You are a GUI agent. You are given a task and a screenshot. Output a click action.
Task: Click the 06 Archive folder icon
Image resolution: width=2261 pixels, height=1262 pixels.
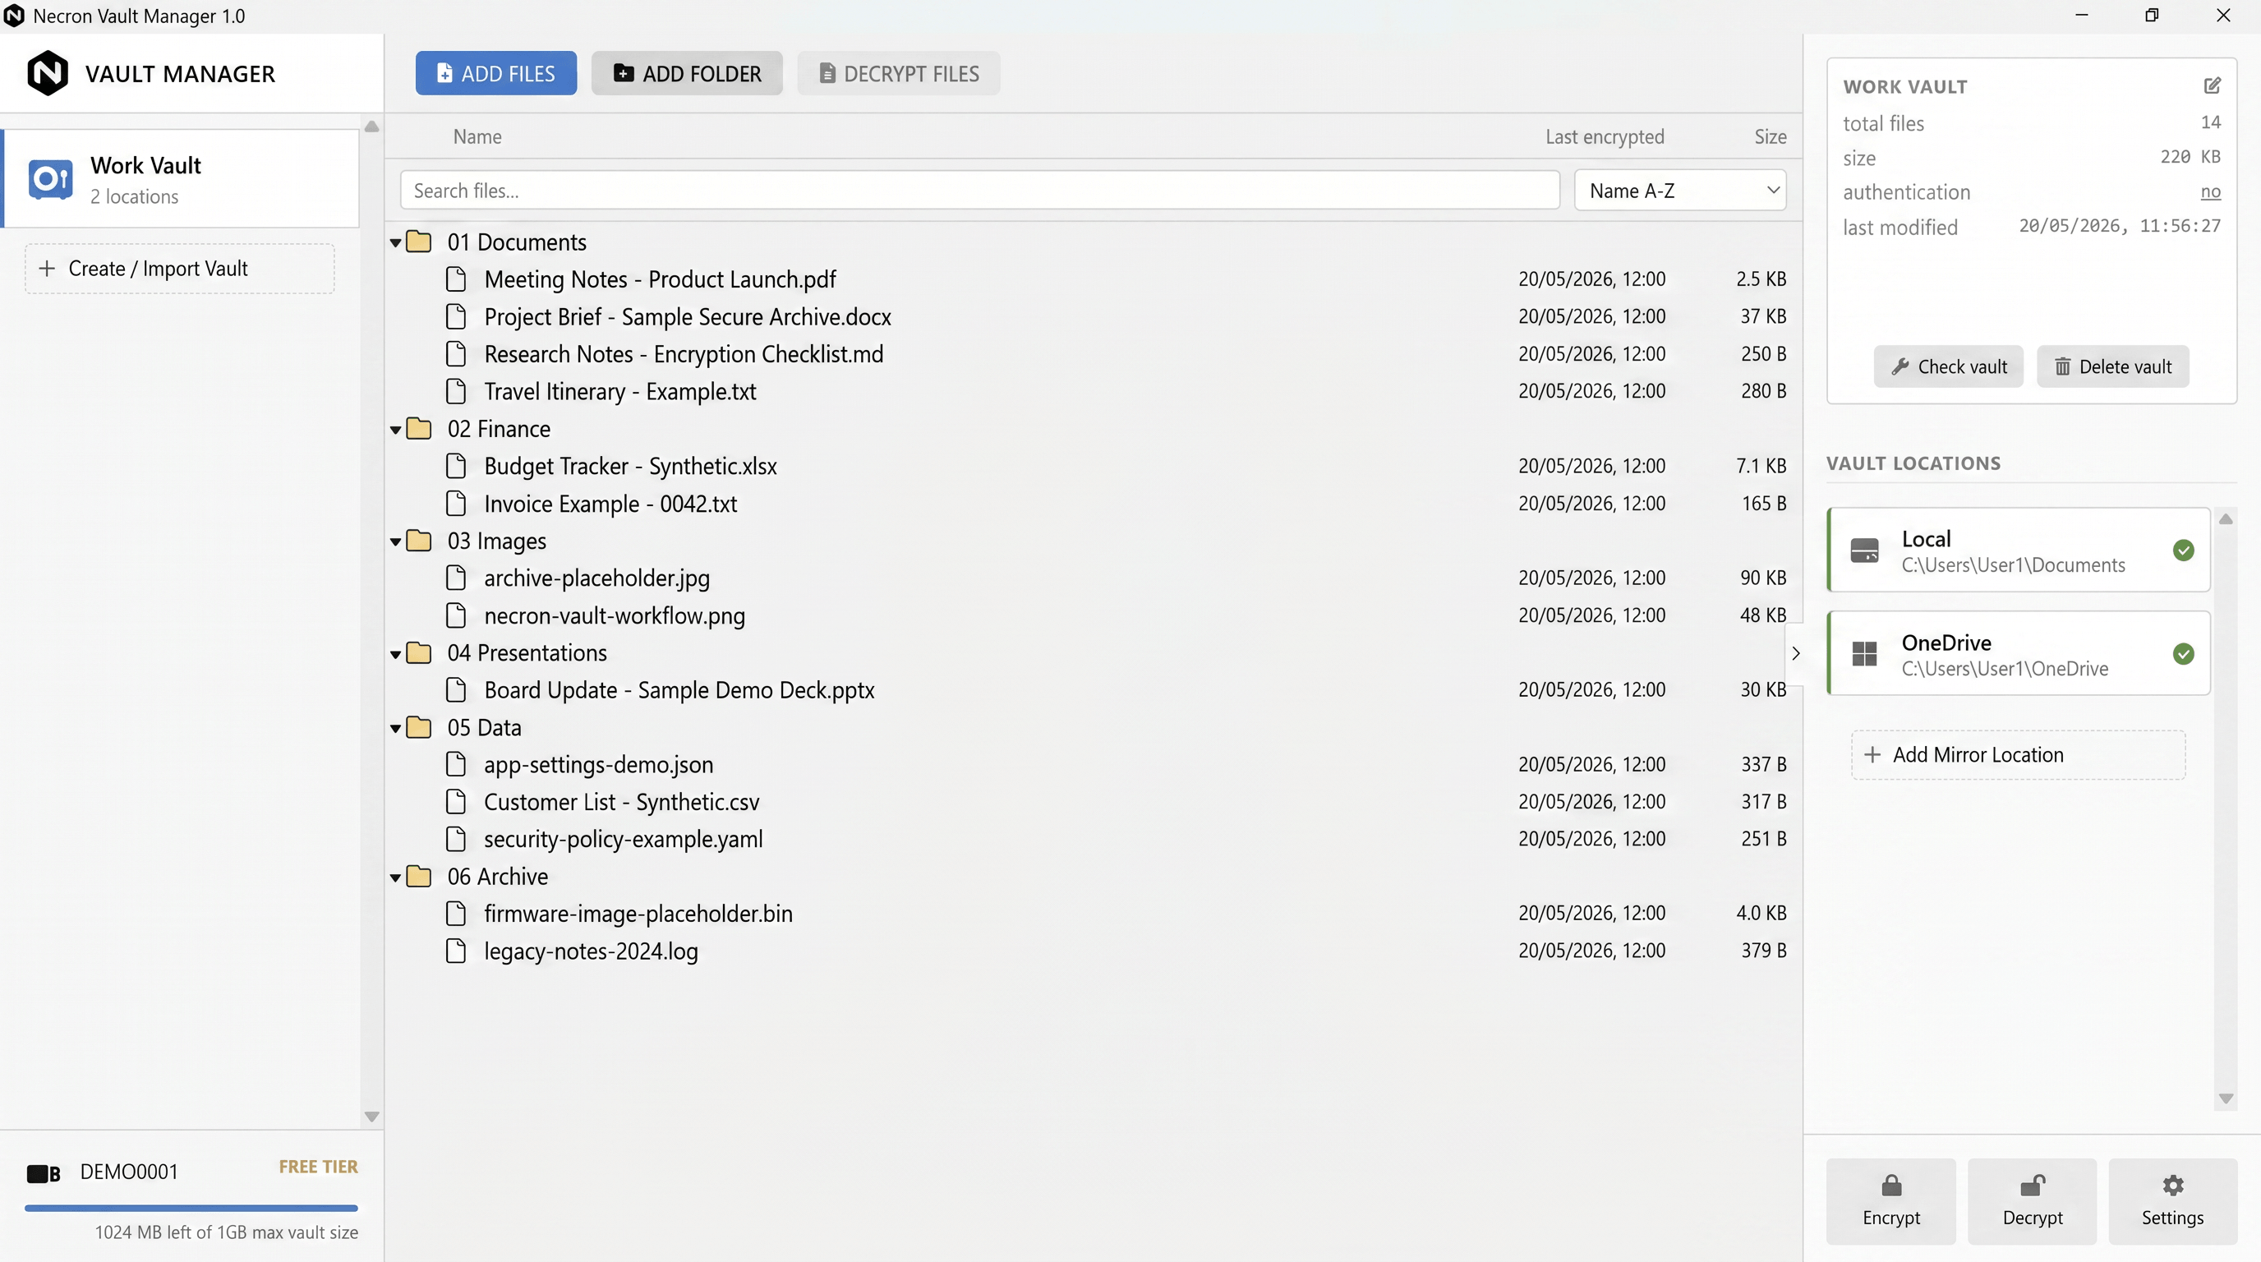click(x=420, y=877)
